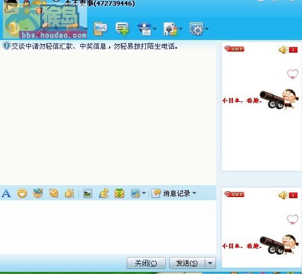The width and height of the screenshot is (302, 274).
Task: Click the SMS phone message icon
Action: pyautogui.click(x=101, y=29)
